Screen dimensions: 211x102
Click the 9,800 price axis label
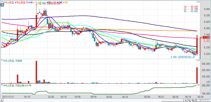(206, 9)
